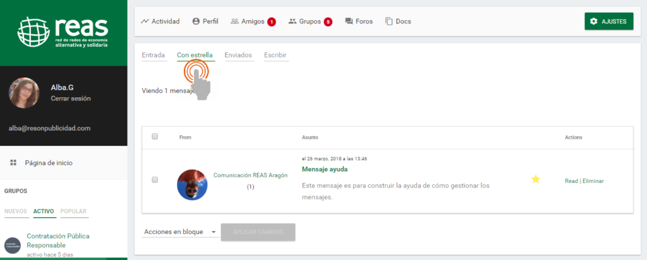
Task: Expand the Acciones en bloque dropdown
Action: (x=180, y=232)
